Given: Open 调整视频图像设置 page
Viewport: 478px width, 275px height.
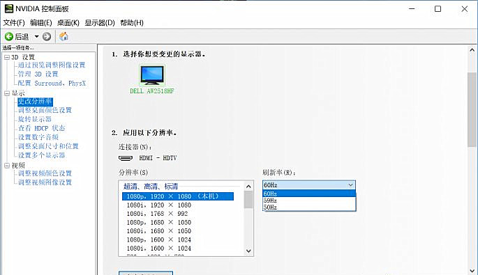Looking at the screenshot, I should [45, 182].
